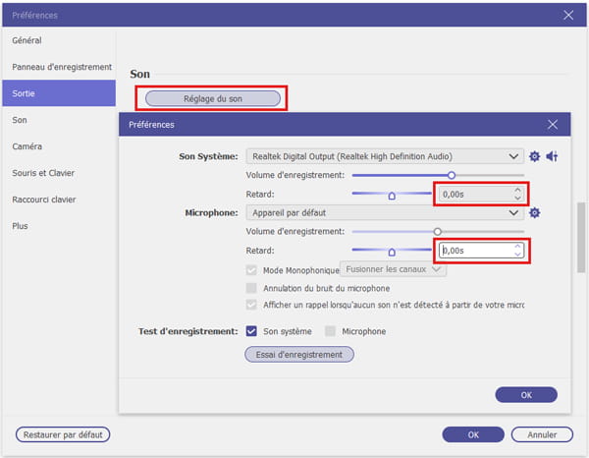Toggle the Son système test checkbox
Viewport: 589px width, 458px height.
click(252, 331)
